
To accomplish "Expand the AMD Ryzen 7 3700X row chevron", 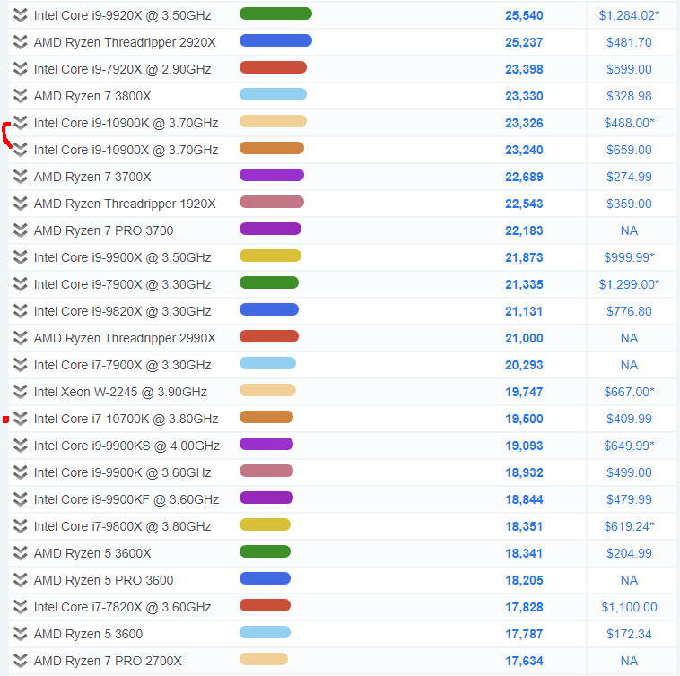I will tap(20, 177).
